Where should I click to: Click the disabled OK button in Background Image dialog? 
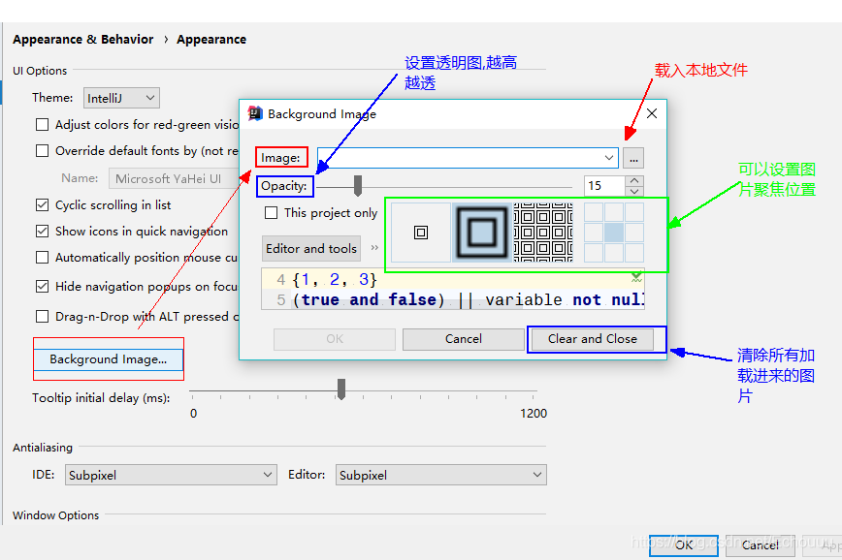click(335, 339)
